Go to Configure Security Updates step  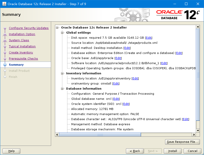pyautogui.click(x=29, y=28)
